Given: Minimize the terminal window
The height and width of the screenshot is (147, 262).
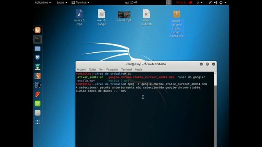Looking at the screenshot, I should pos(201,64).
